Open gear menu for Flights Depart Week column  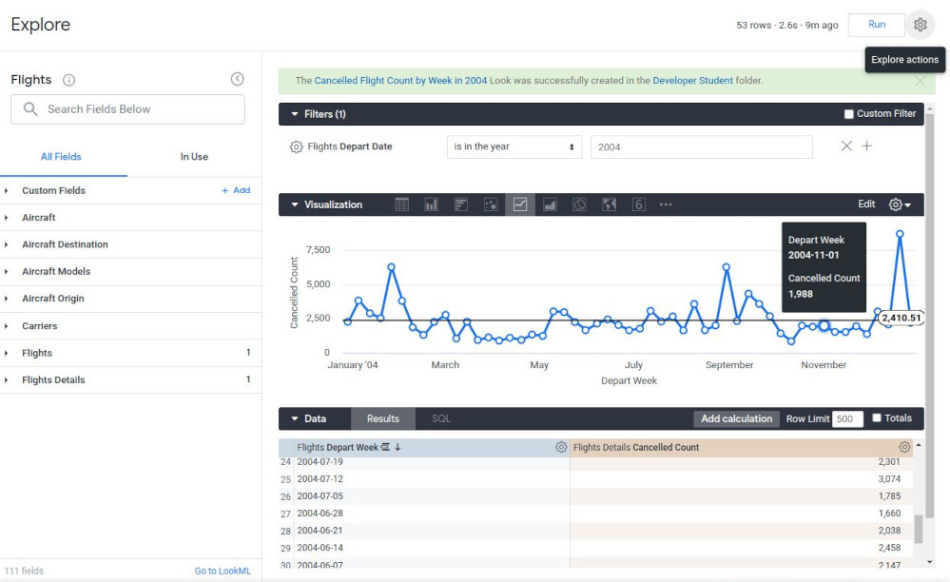[x=561, y=447]
